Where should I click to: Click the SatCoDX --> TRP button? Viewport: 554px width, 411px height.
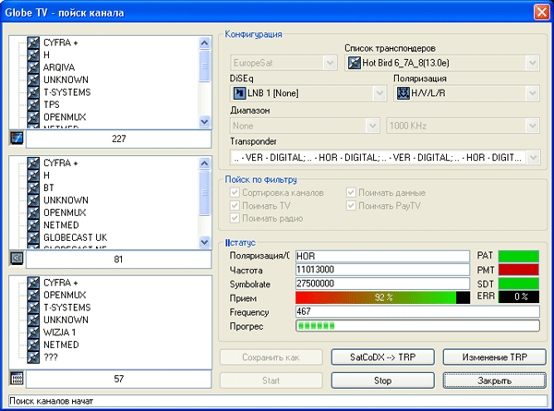382,357
